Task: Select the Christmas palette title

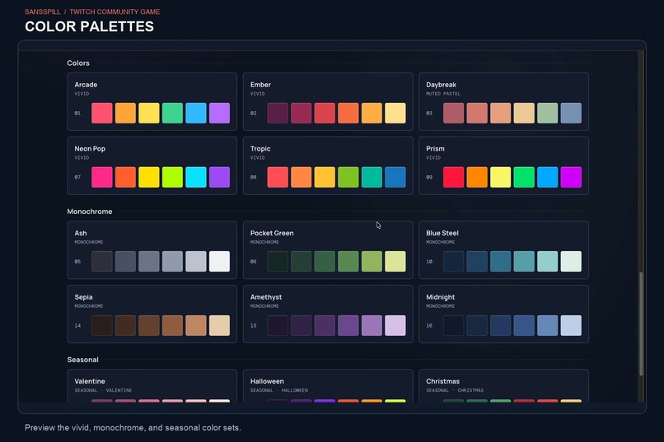Action: (x=442, y=381)
